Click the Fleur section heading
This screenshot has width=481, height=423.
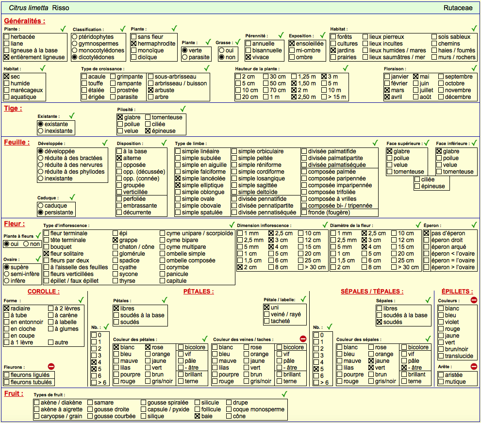15,224
